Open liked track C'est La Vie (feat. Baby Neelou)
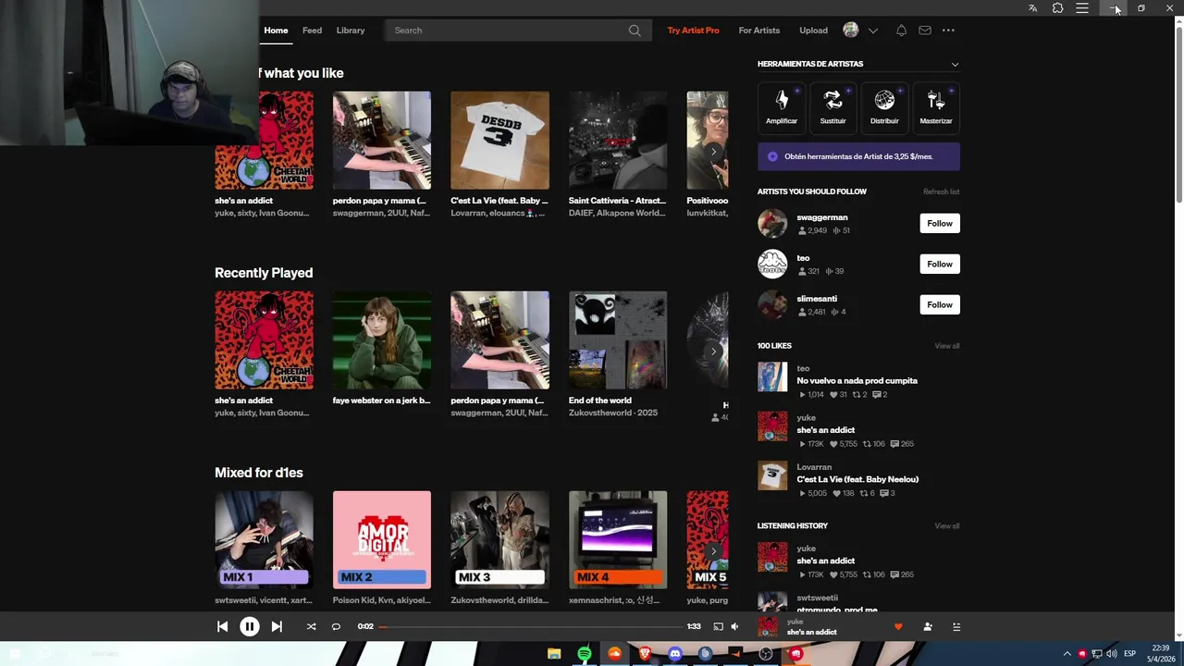 point(857,479)
